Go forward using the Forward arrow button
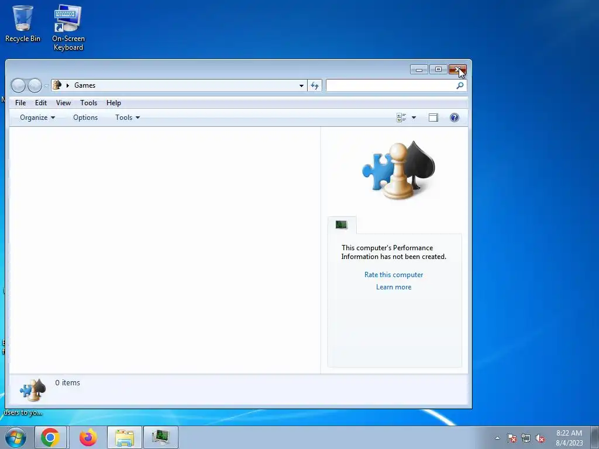This screenshot has width=599, height=449. tap(35, 85)
